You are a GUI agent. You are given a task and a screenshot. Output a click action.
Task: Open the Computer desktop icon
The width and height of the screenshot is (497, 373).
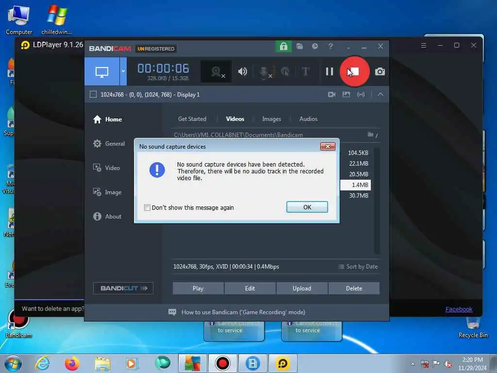coord(19,19)
